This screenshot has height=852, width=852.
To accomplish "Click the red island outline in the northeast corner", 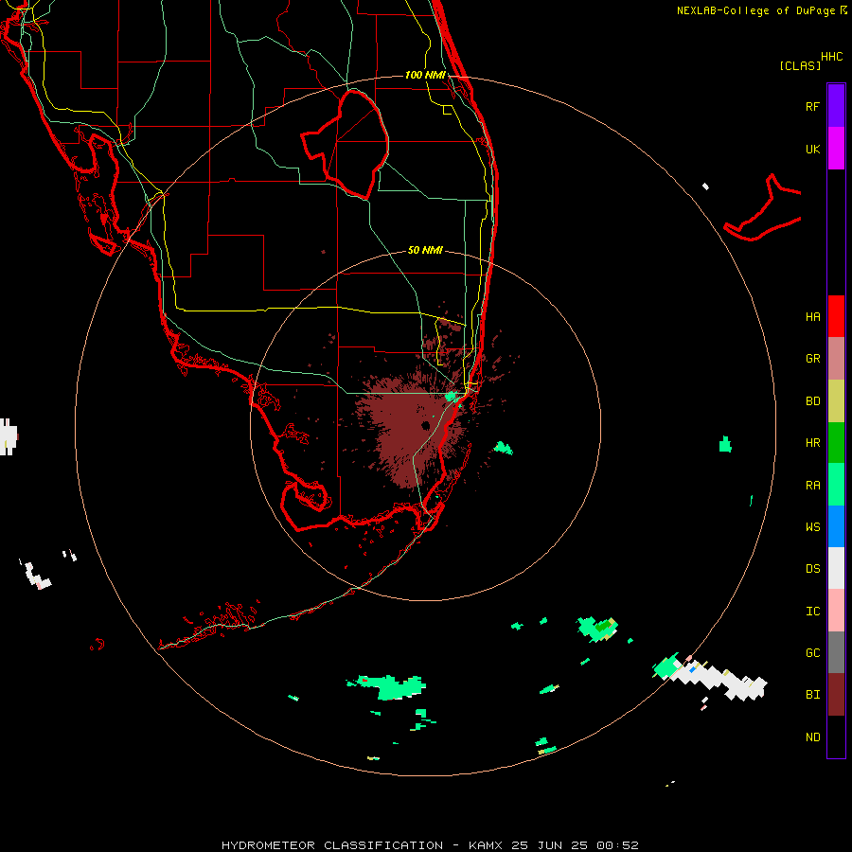I will 763,208.
